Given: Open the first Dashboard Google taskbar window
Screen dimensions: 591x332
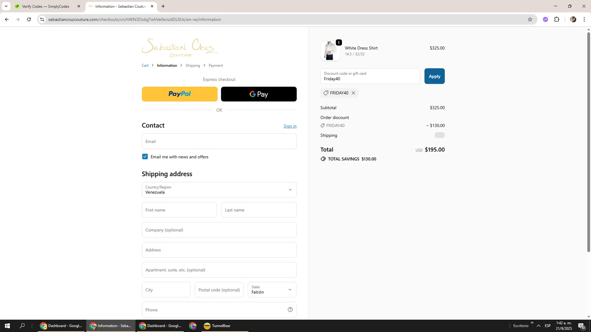Looking at the screenshot, I should [61, 326].
